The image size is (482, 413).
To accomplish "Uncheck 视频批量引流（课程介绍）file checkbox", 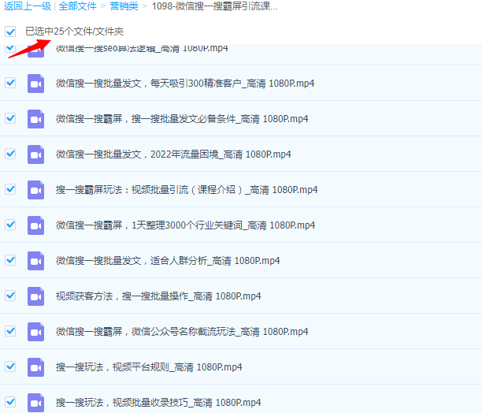I will point(10,189).
